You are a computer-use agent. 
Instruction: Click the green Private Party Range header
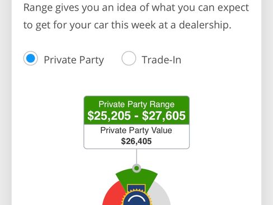[136, 110]
